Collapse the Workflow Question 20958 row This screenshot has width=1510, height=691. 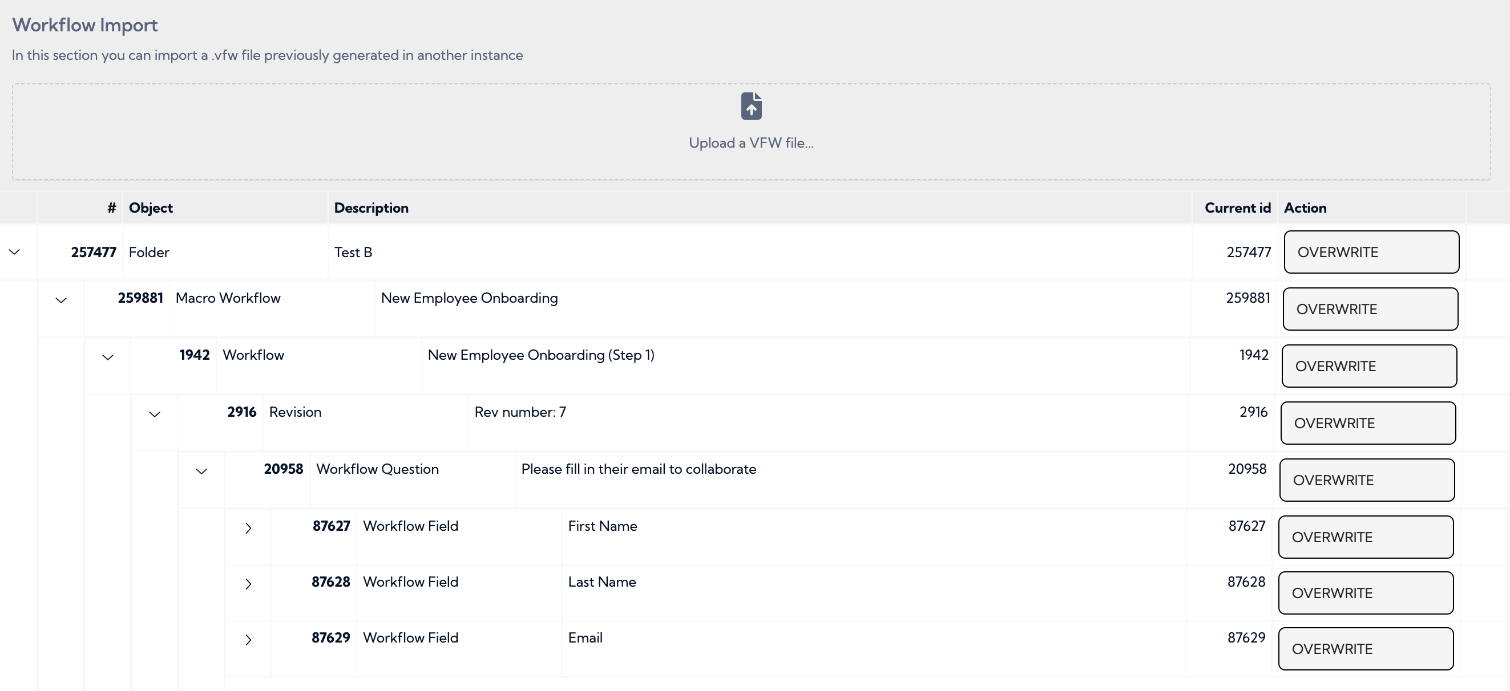coord(201,471)
